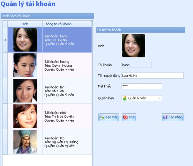
Task: Click the red X icon on Xóa
Action: point(125,118)
